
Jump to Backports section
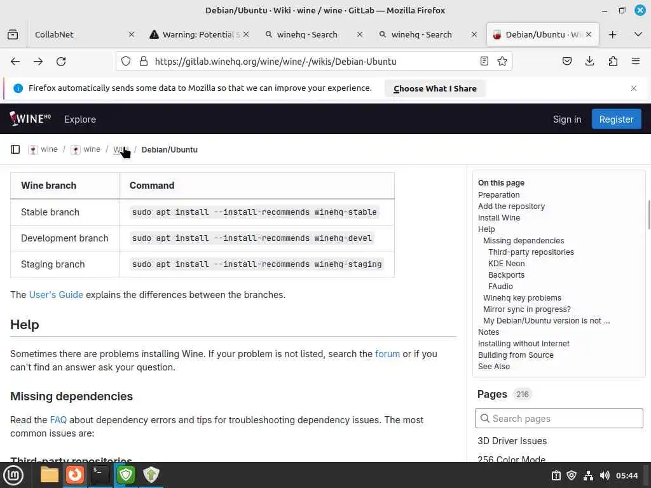pyautogui.click(x=506, y=274)
